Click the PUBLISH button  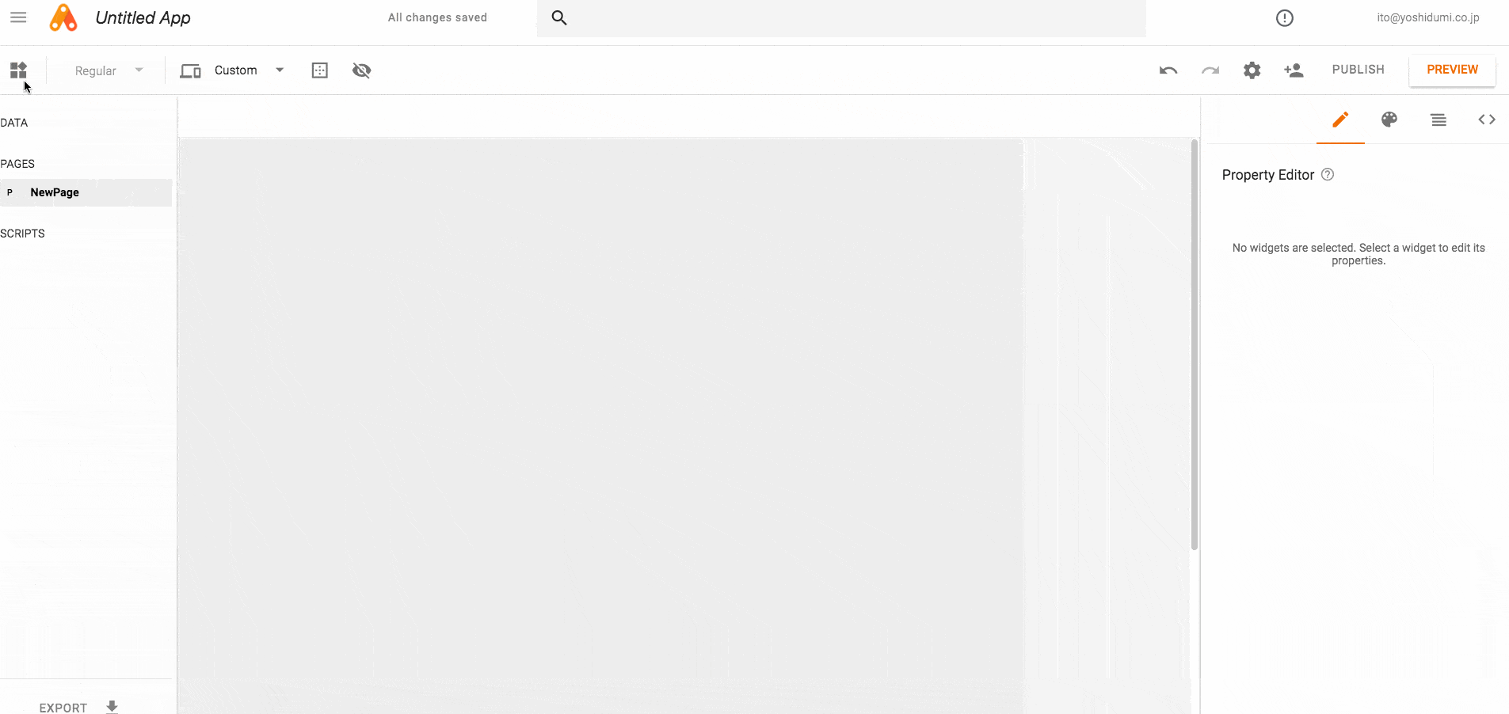[x=1358, y=70]
